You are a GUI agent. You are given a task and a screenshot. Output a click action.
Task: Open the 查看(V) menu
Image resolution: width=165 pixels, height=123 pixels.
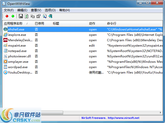click(x=36, y=10)
